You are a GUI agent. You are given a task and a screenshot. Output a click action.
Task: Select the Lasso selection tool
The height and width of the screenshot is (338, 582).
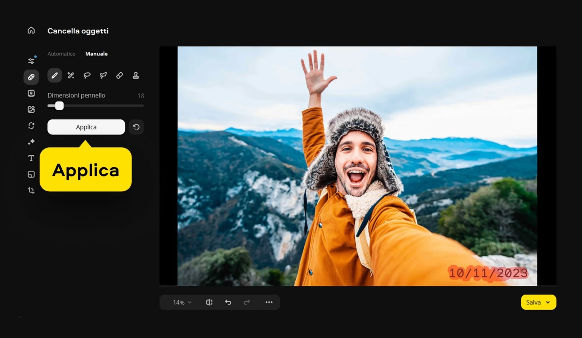click(87, 76)
